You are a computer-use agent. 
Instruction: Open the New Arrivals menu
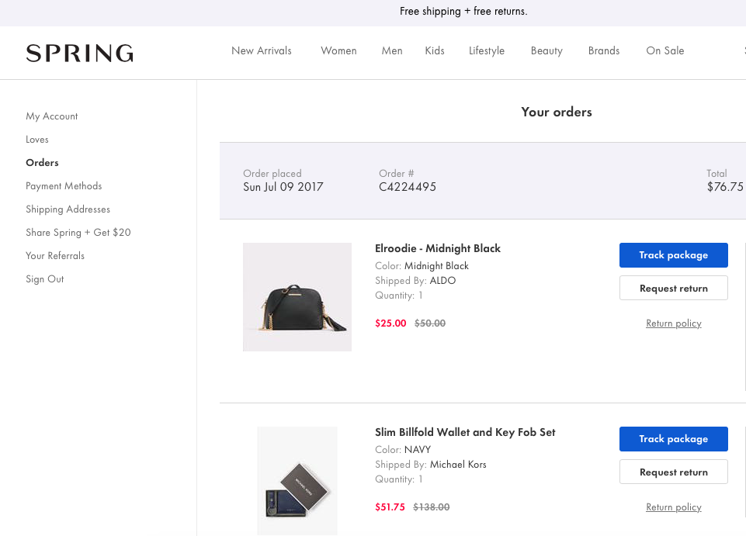coord(262,51)
